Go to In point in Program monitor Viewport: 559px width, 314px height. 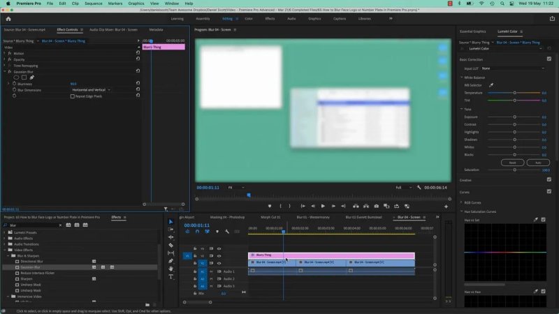tap(303, 206)
